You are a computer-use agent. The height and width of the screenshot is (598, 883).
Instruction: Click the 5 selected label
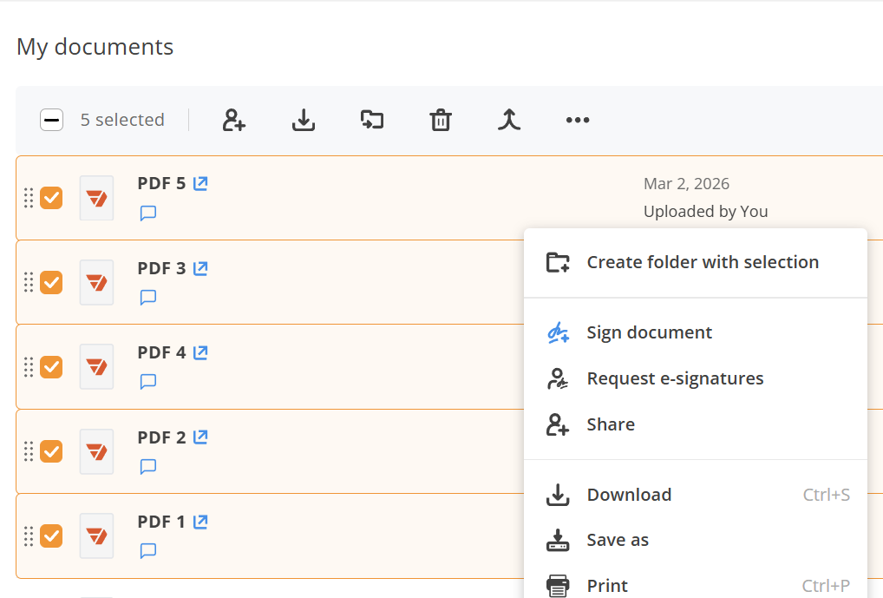[x=122, y=120]
